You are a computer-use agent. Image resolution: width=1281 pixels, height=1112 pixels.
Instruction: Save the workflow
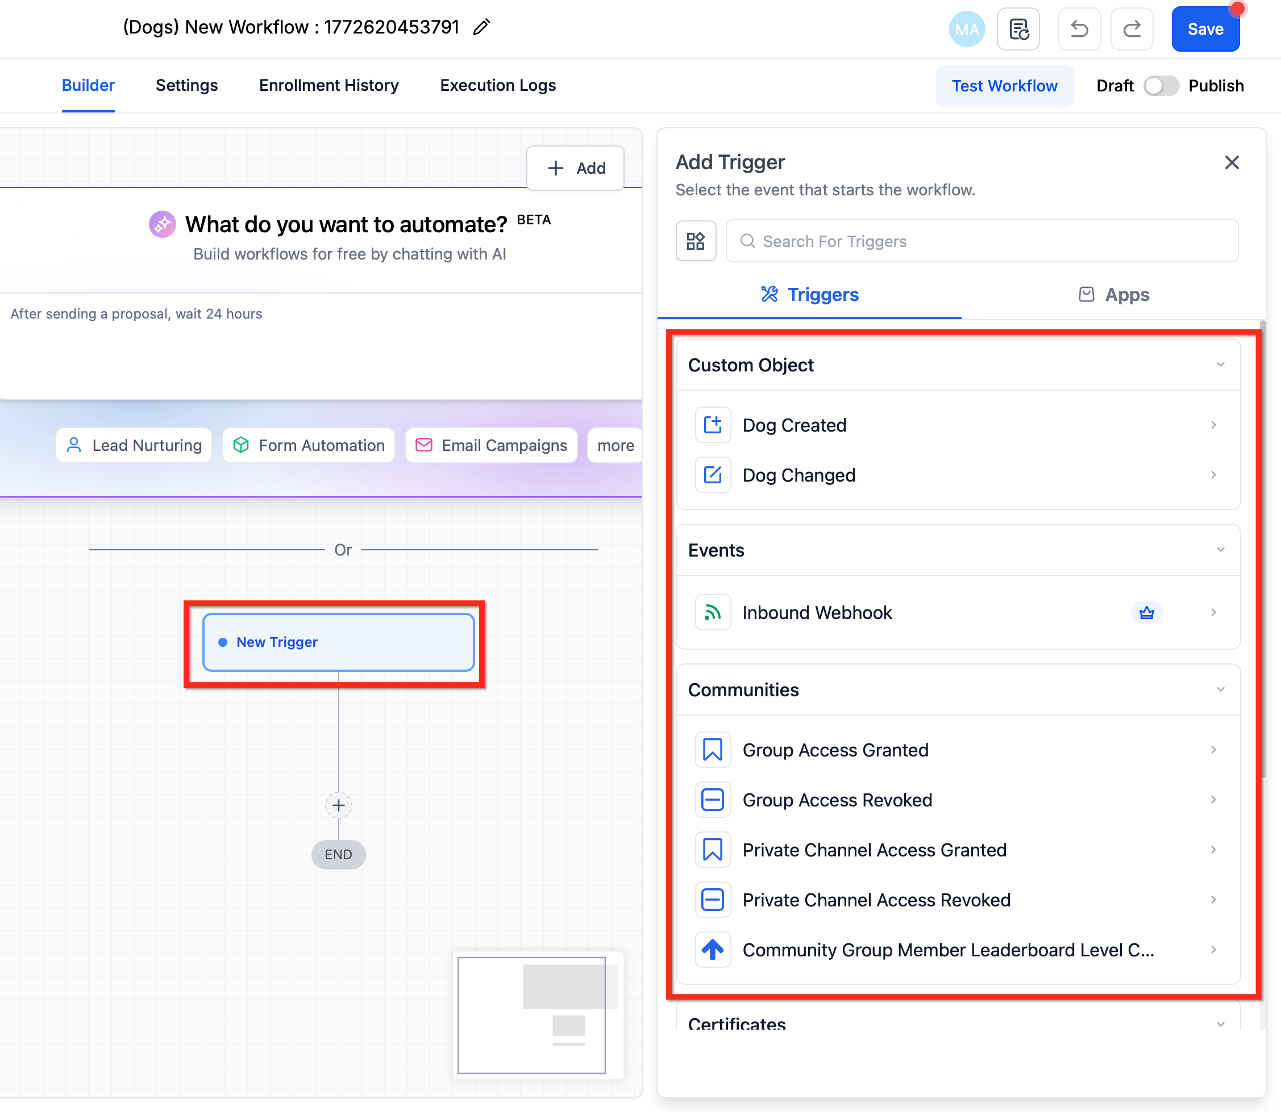1205,29
